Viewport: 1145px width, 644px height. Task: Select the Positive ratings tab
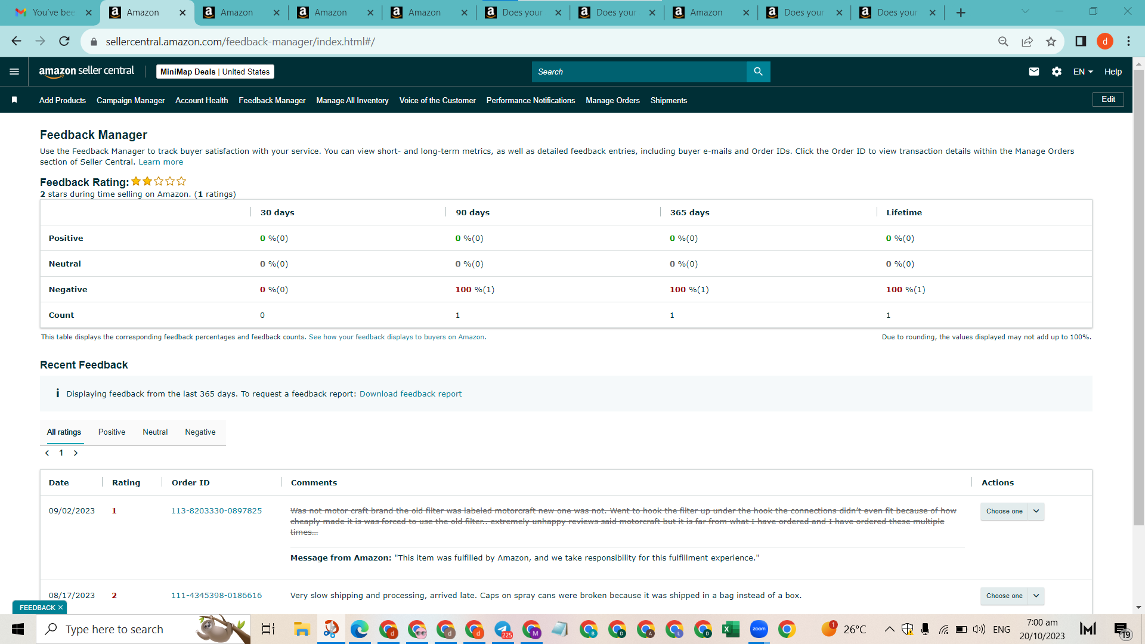(x=112, y=432)
